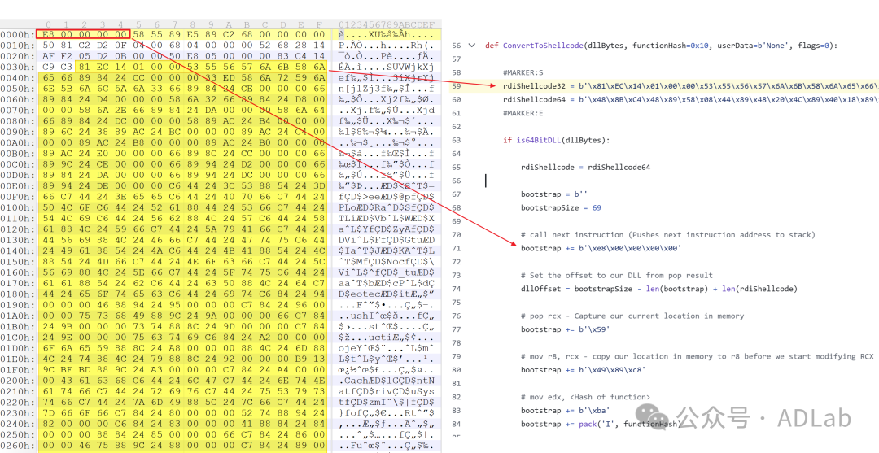The width and height of the screenshot is (879, 453).
Task: Click the '# Set the offset to our DLL' comment
Action: pyautogui.click(x=617, y=276)
